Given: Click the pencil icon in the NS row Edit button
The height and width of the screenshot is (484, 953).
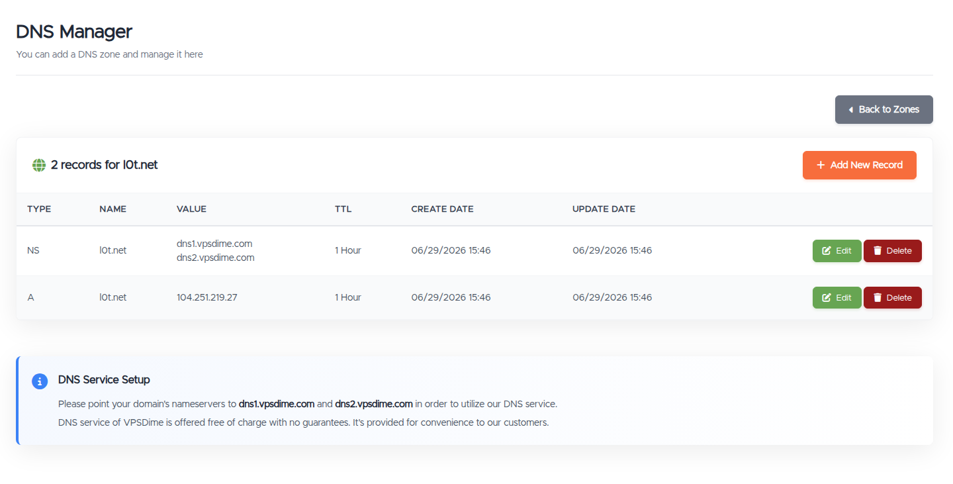Looking at the screenshot, I should pyautogui.click(x=826, y=251).
